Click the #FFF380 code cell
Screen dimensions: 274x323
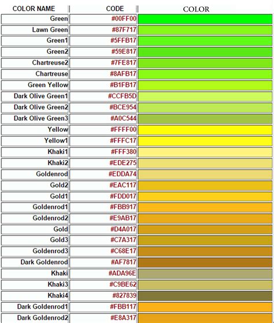coord(103,152)
